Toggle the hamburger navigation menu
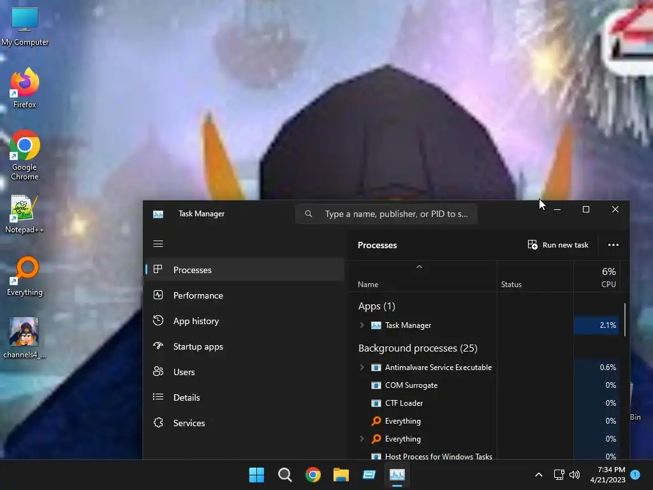The width and height of the screenshot is (653, 490). click(x=158, y=244)
